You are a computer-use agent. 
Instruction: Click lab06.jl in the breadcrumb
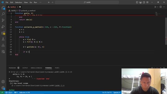pos(14,11)
